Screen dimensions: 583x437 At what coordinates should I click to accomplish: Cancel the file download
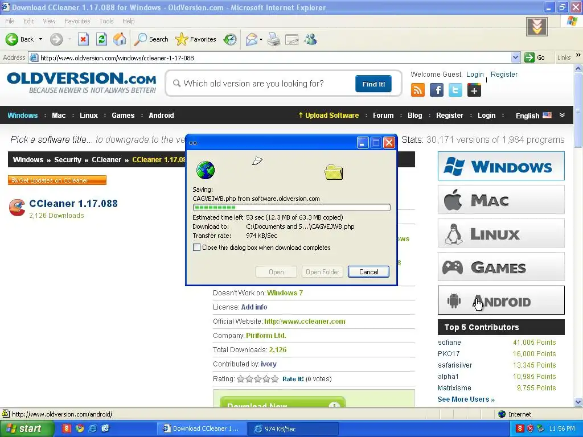368,271
